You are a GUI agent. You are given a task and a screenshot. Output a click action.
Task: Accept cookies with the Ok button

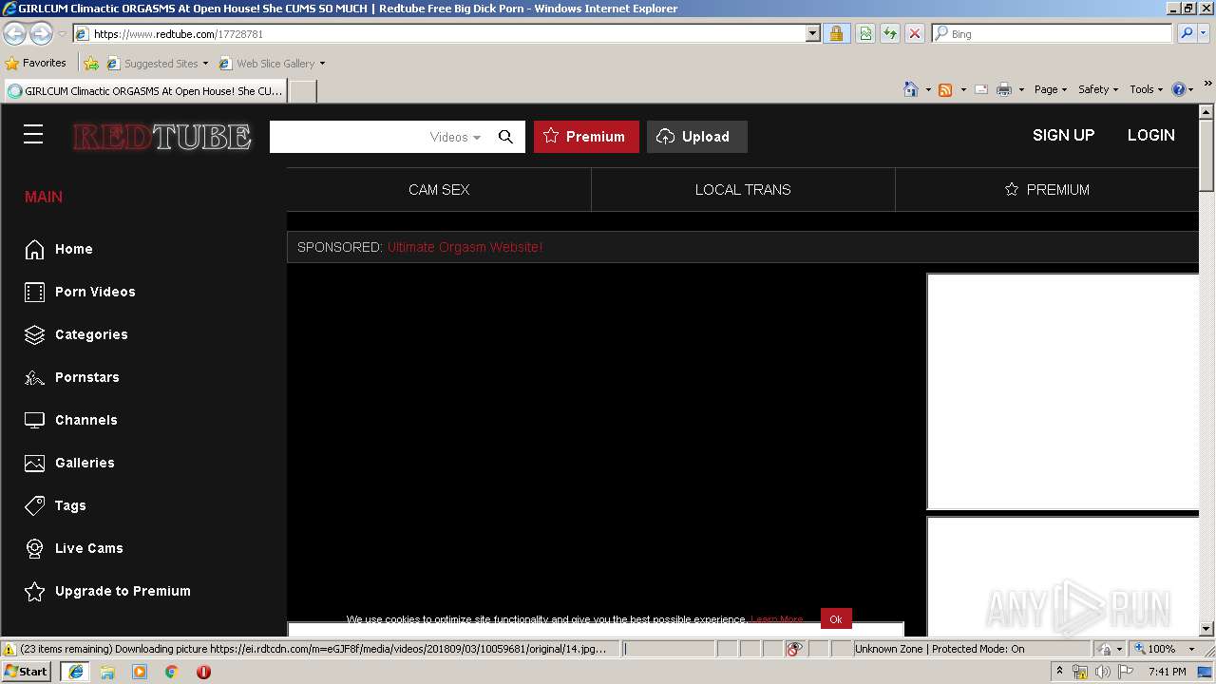[x=836, y=618]
